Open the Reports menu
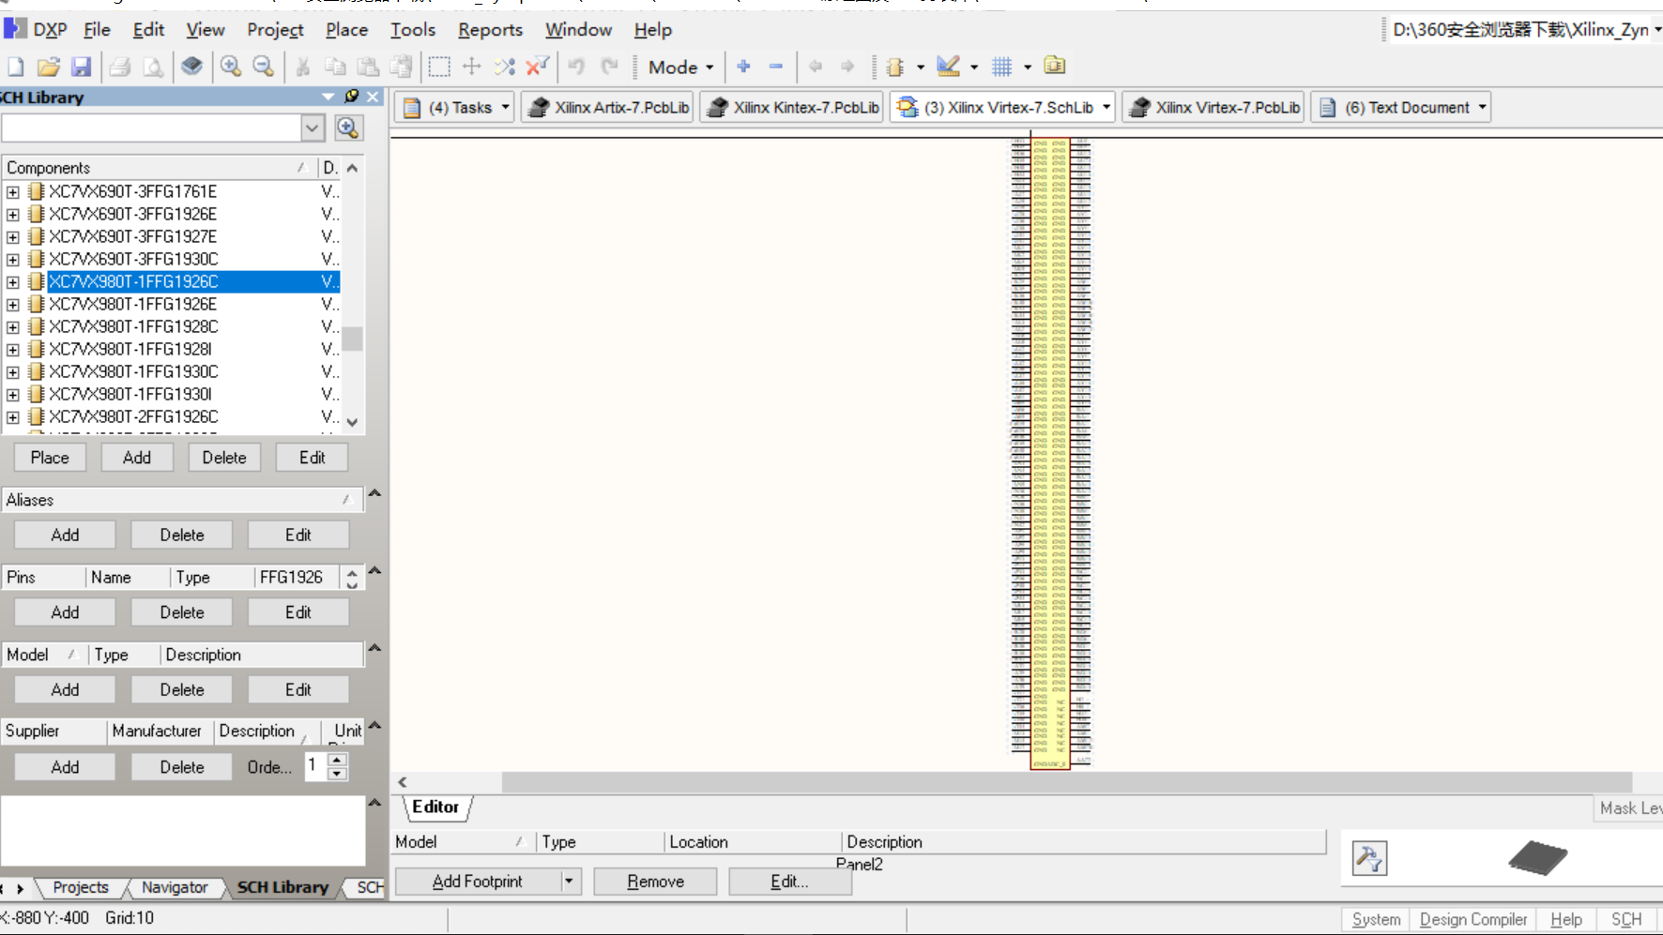Viewport: 1663px width, 935px height. tap(490, 30)
